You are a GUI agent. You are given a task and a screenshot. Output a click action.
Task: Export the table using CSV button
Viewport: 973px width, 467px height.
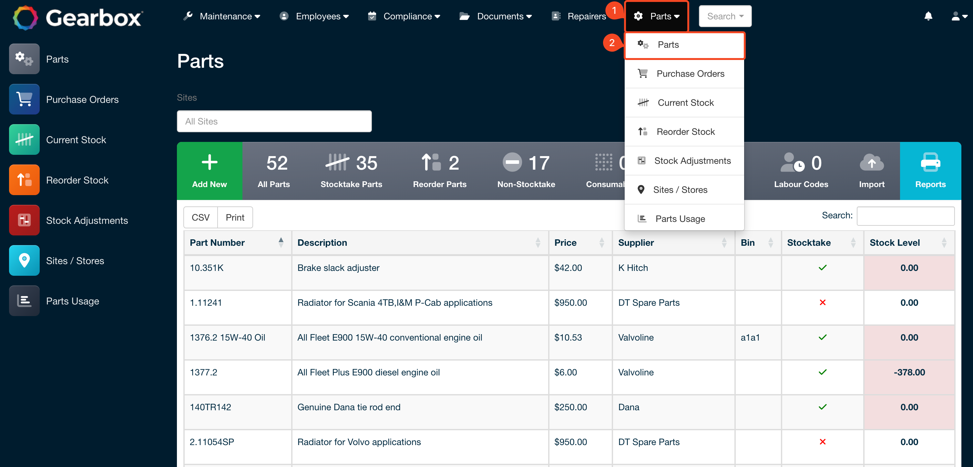tap(200, 217)
